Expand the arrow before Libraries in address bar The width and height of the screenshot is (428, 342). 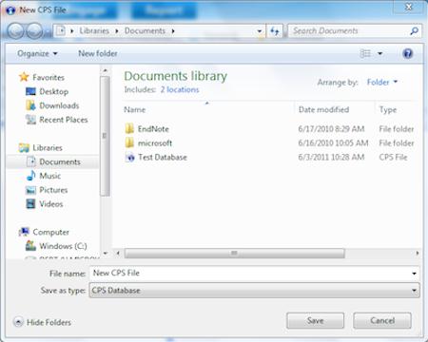coord(72,31)
